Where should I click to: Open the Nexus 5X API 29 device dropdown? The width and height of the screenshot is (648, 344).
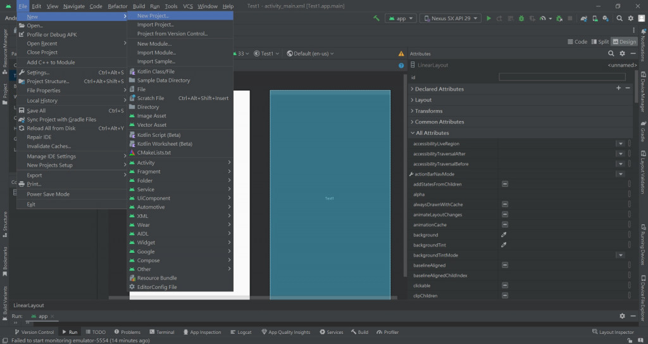coord(450,18)
